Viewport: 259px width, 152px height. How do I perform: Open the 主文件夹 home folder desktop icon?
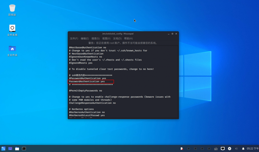point(12,51)
